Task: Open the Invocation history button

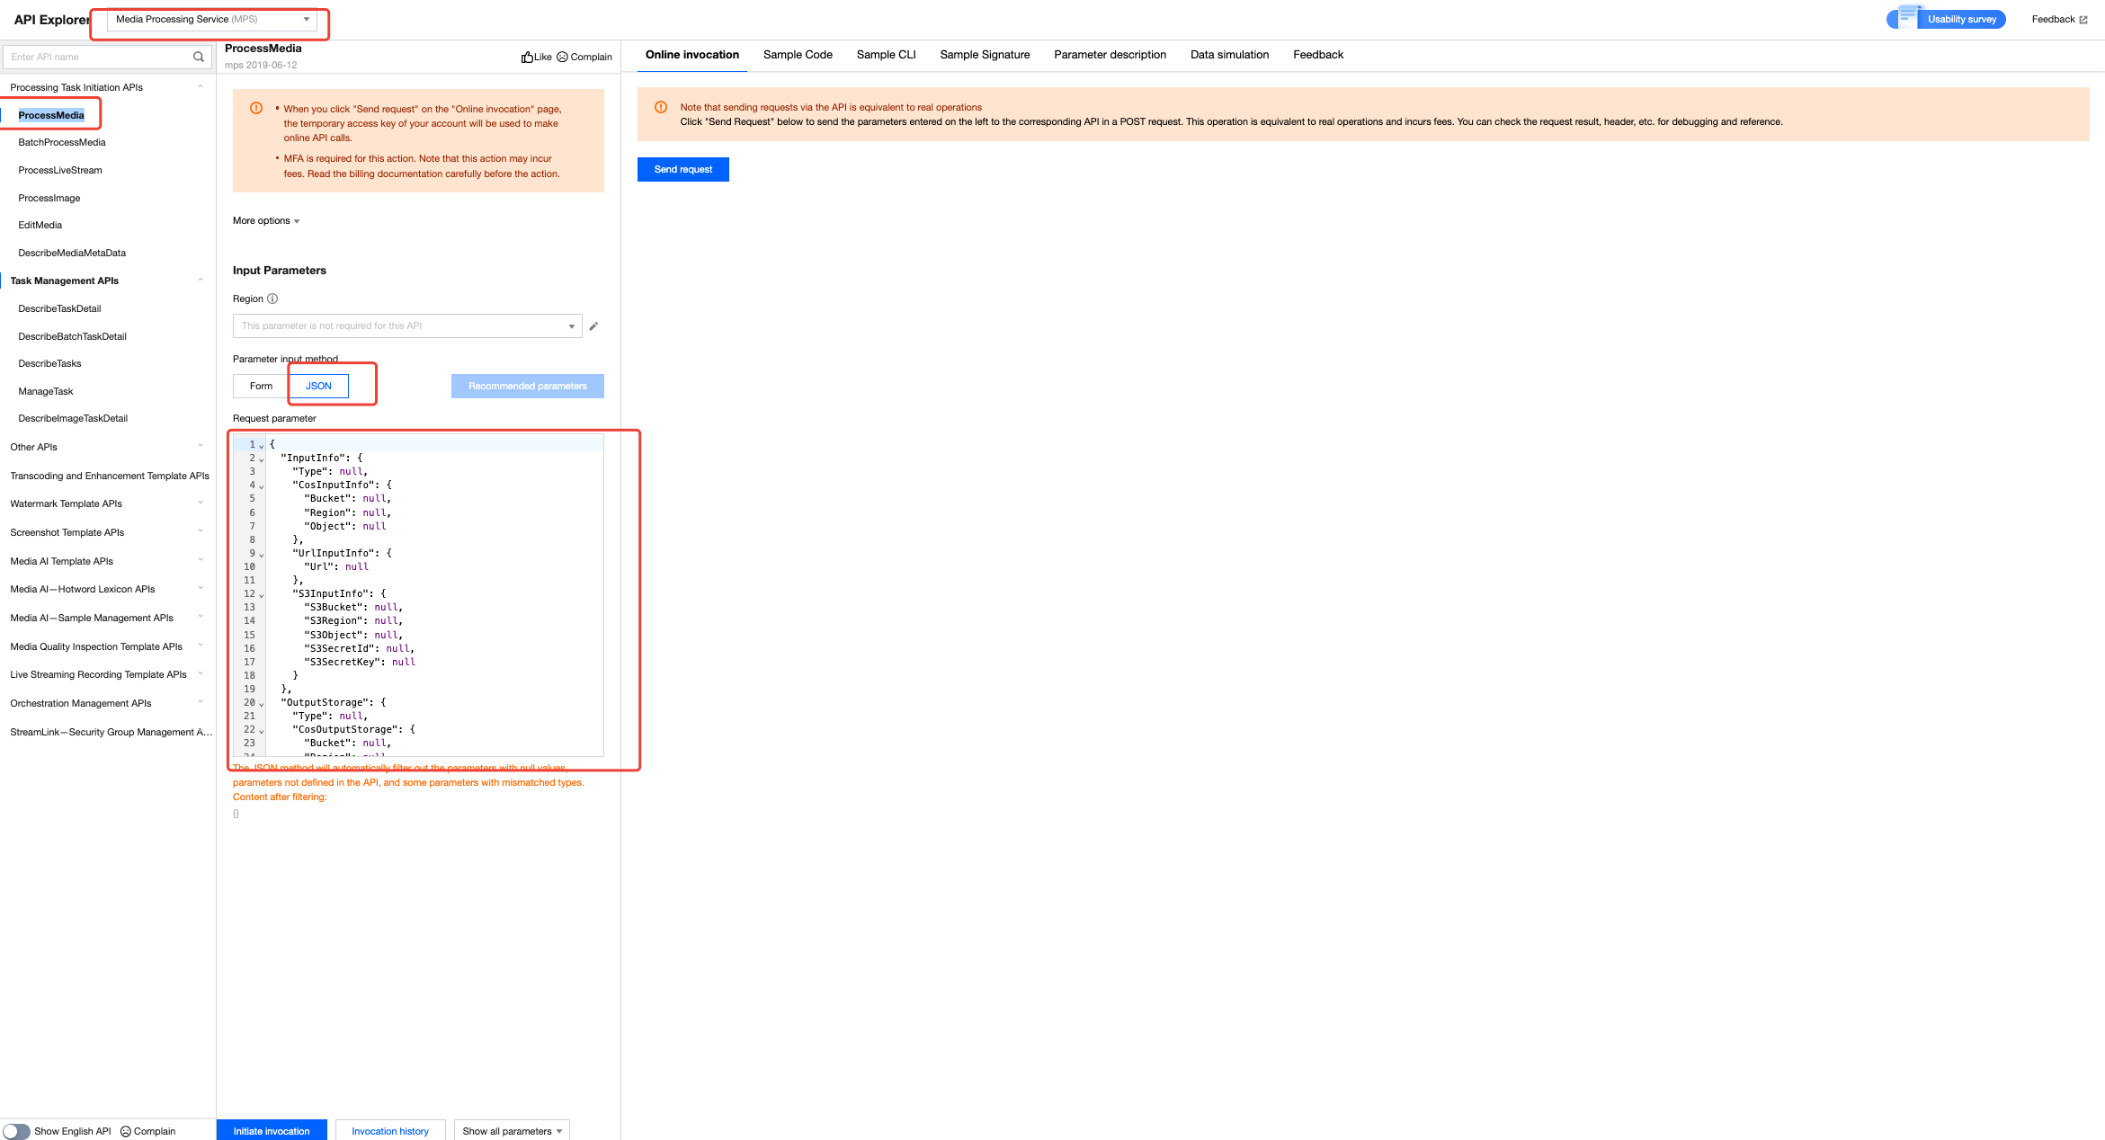Action: coord(390,1131)
